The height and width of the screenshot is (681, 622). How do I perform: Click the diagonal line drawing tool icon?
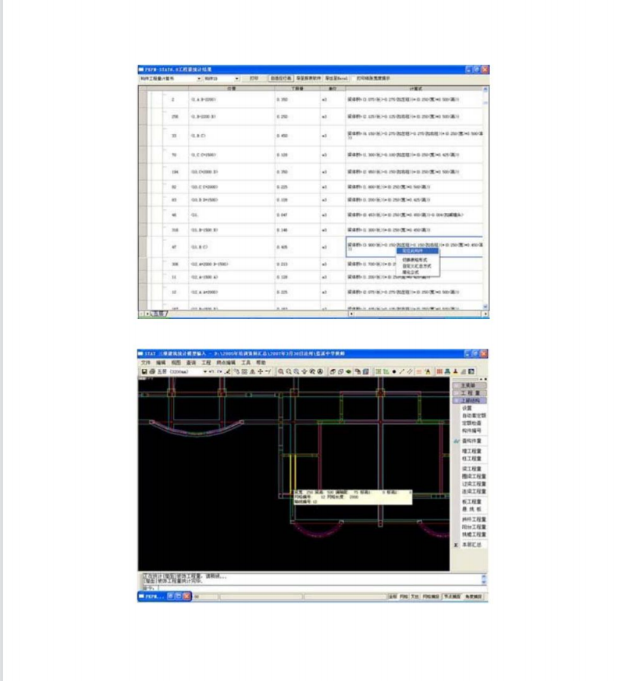402,371
